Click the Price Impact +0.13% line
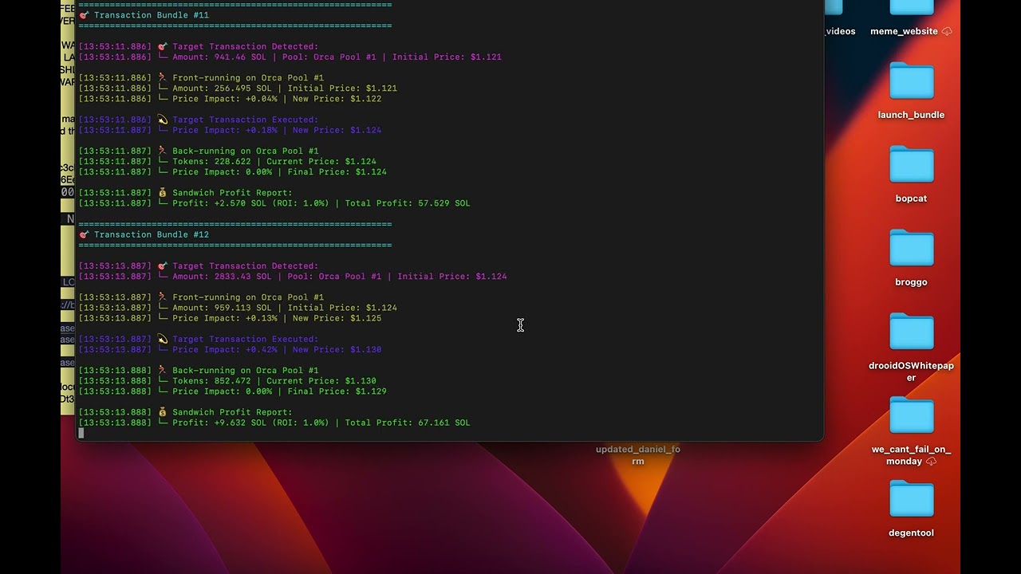Viewport: 1021px width, 574px height. [x=230, y=318]
